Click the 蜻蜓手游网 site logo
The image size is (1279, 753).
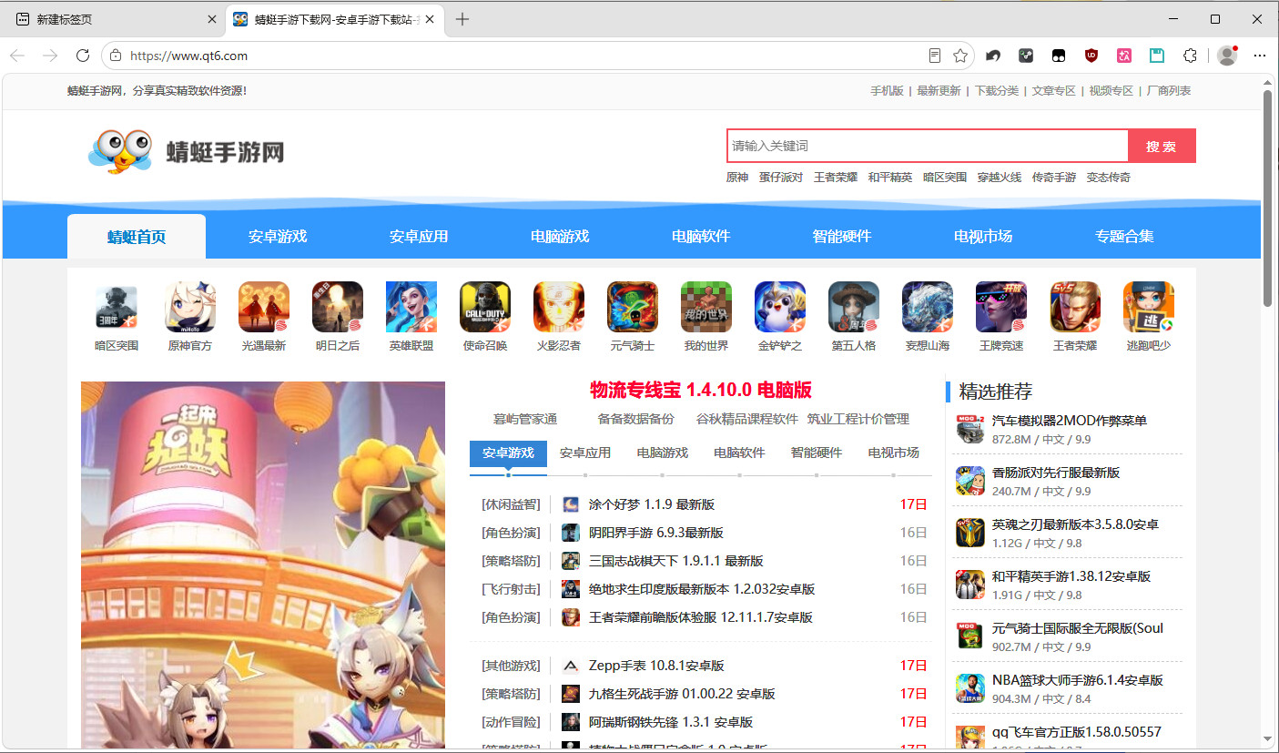[187, 150]
